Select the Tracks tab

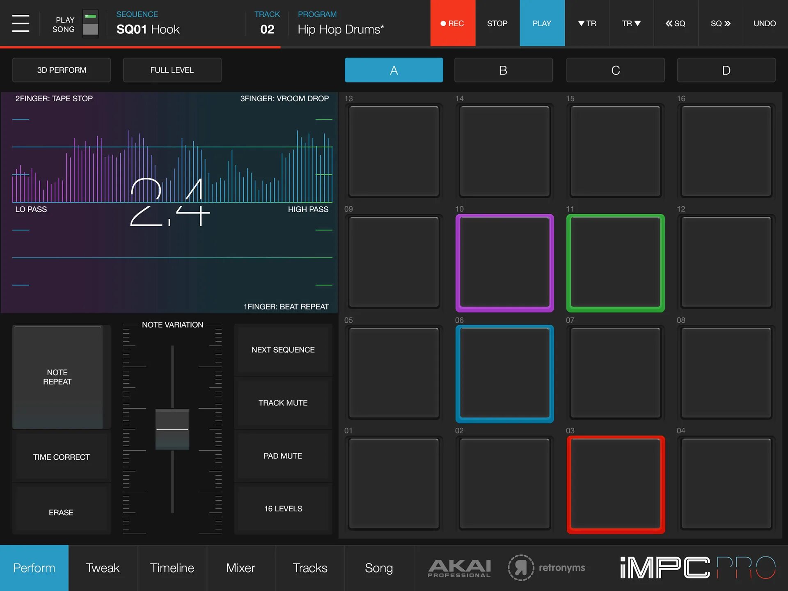coord(309,568)
